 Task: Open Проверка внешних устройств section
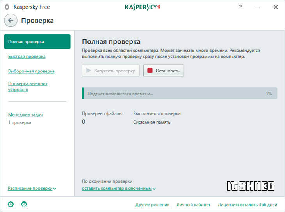click(x=28, y=87)
